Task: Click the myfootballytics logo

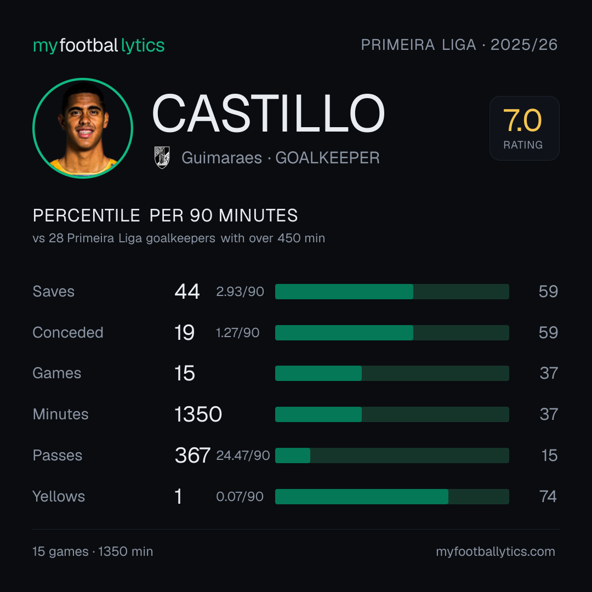Action: point(99,45)
